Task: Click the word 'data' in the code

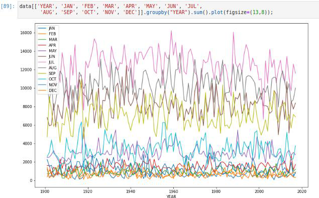Action: click(x=25, y=6)
